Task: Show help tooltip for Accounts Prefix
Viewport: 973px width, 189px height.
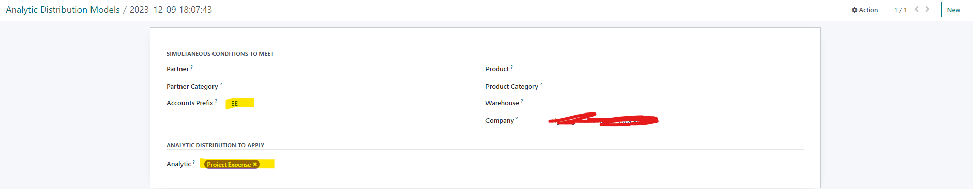Action: (216, 101)
